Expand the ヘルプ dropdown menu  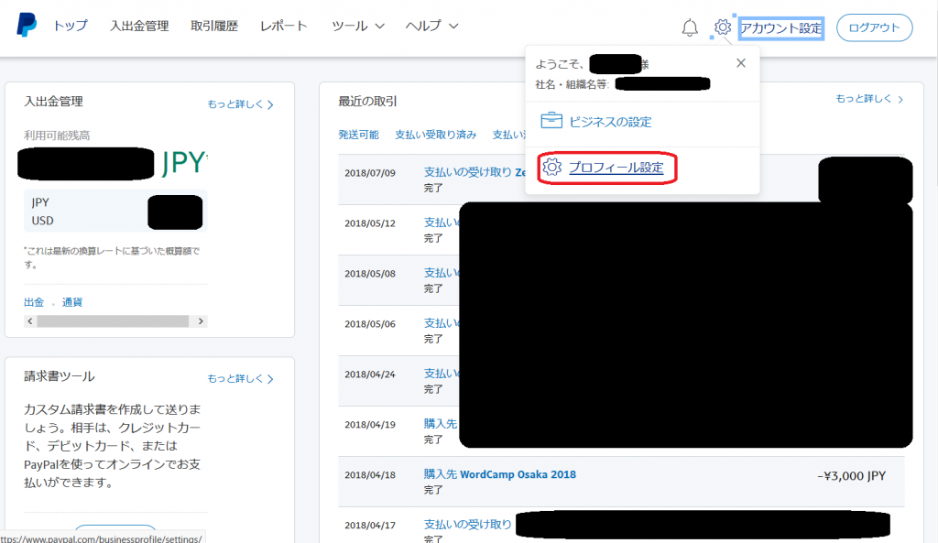(431, 27)
